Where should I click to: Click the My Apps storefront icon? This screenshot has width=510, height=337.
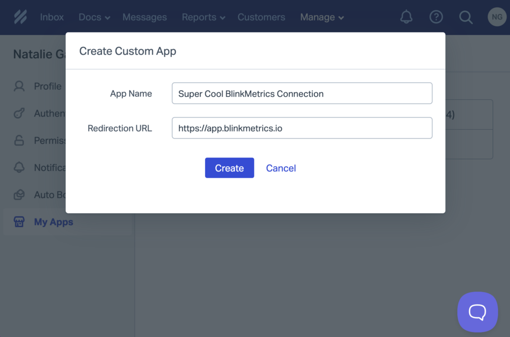[x=19, y=222]
